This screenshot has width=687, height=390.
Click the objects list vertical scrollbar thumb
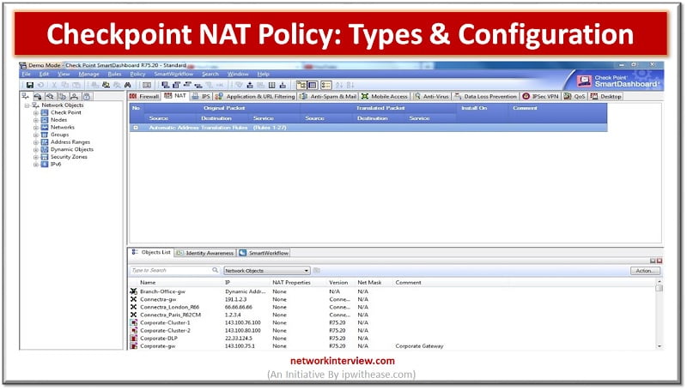(659, 289)
